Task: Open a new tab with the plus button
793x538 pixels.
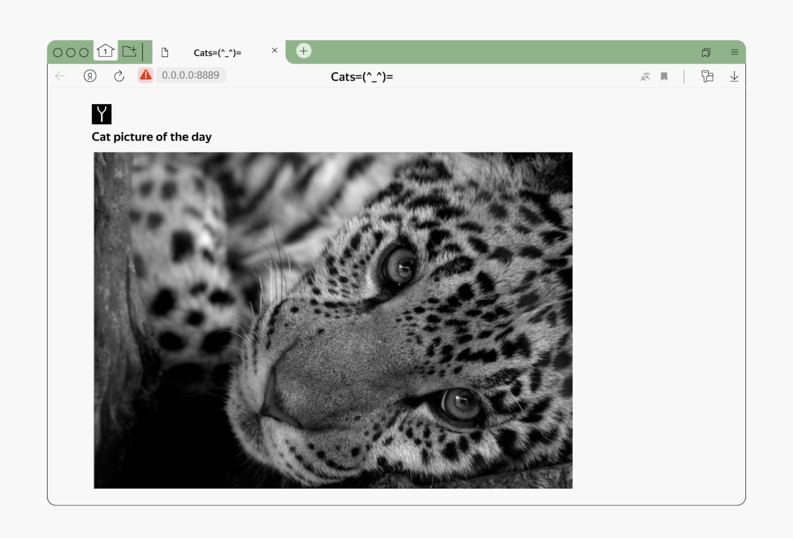Action: tap(304, 51)
